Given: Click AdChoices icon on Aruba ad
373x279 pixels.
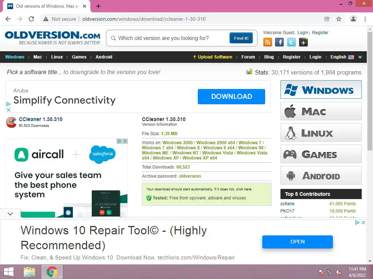Looking at the screenshot, I should coord(8,104).
